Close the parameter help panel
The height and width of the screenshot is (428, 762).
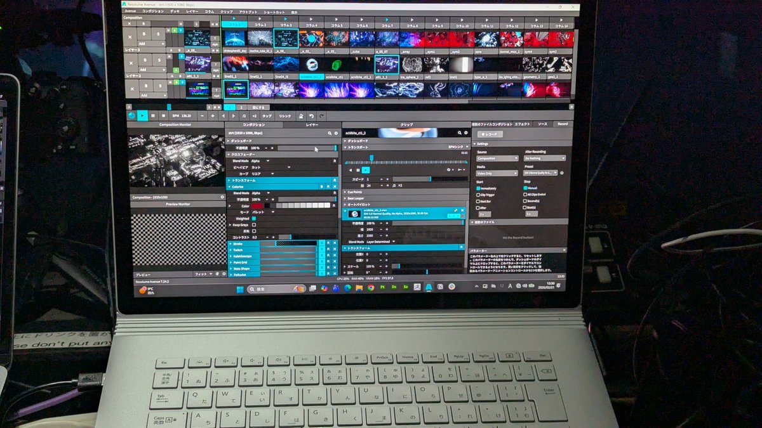tap(564, 250)
